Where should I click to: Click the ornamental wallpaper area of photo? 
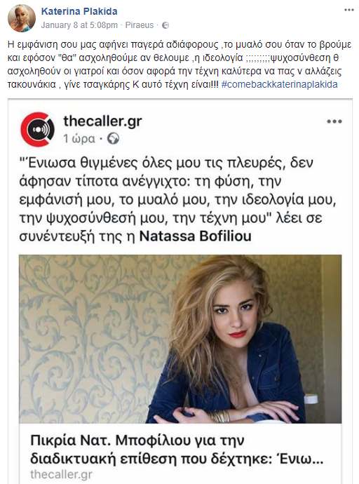click(x=93, y=339)
